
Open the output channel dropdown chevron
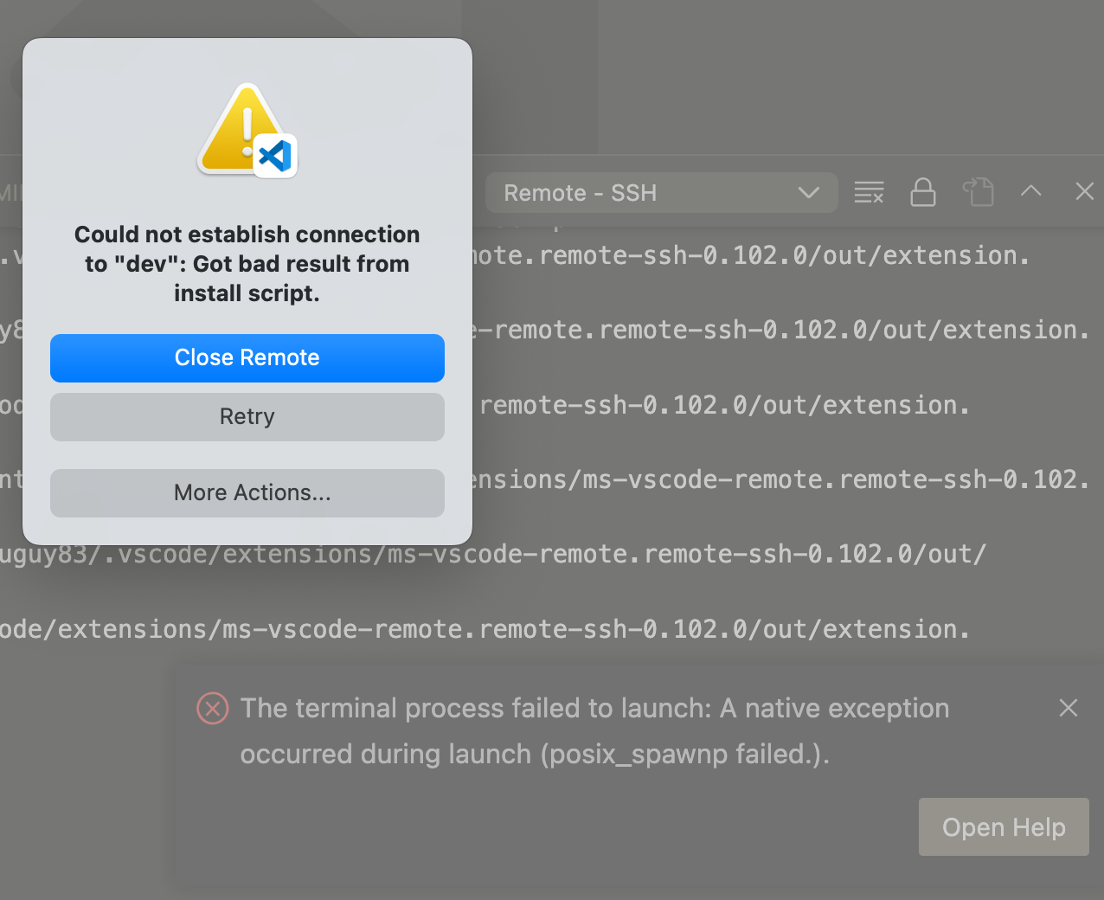(808, 192)
